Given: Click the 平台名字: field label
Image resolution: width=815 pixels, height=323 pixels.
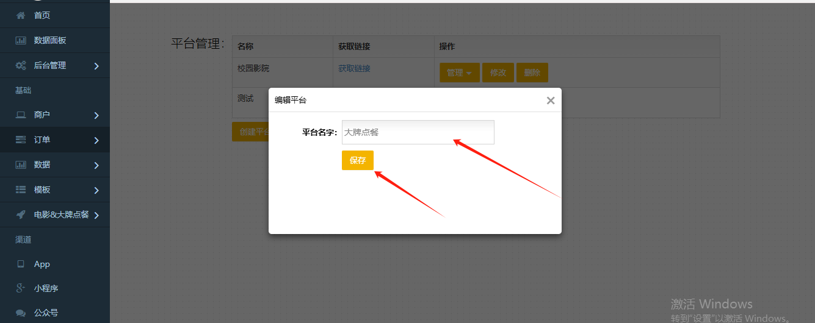Looking at the screenshot, I should pos(320,132).
